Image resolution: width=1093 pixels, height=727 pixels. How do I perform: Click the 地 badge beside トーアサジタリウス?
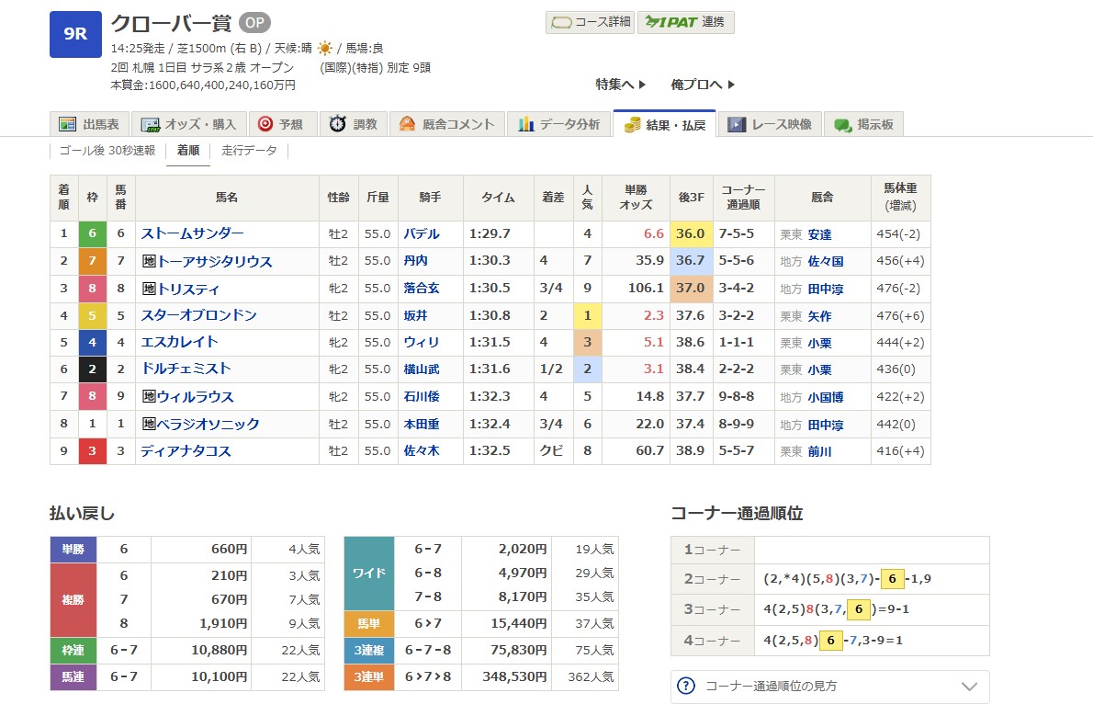coord(149,261)
